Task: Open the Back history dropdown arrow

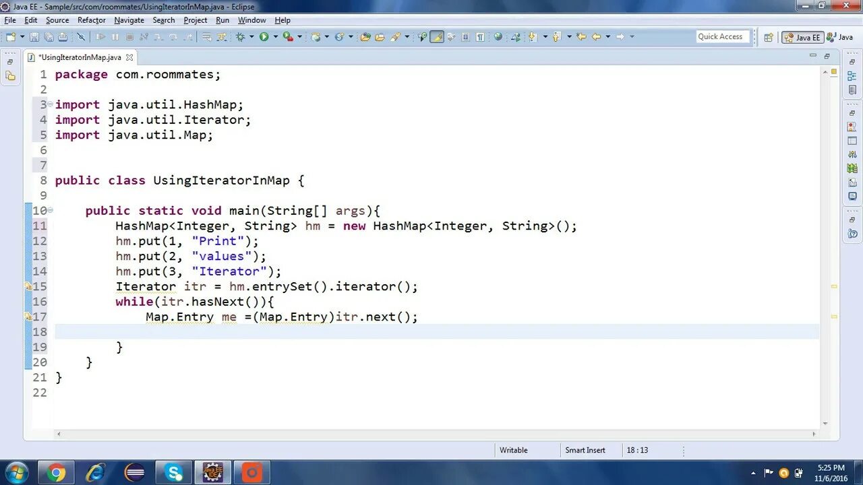Action: 607,37
